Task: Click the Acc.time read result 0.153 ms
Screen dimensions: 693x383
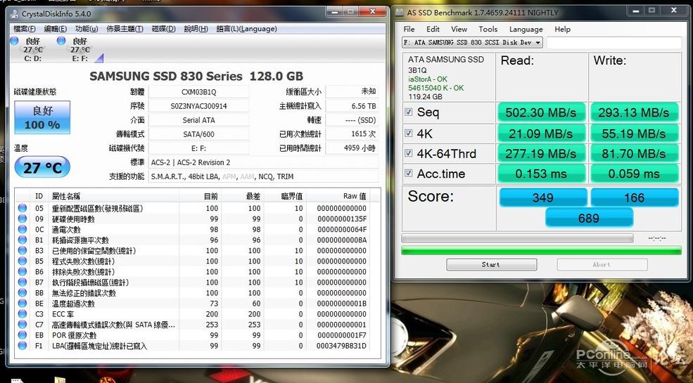Action: 541,174
